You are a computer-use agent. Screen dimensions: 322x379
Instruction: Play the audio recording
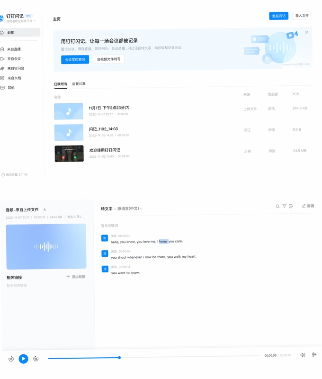click(x=23, y=359)
